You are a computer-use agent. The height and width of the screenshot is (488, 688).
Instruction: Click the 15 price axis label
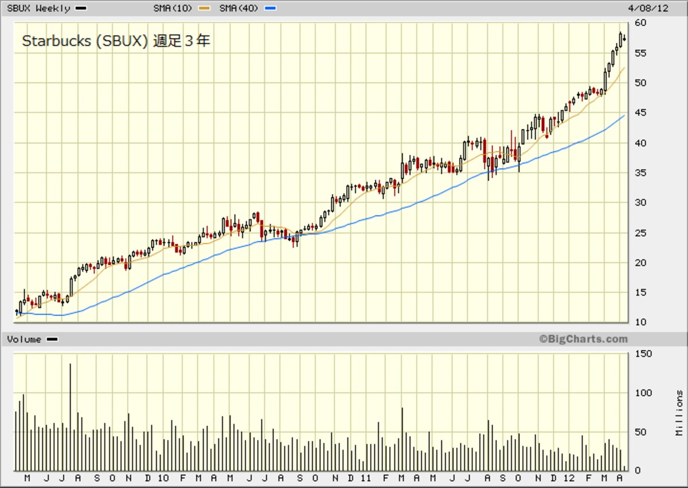click(641, 292)
